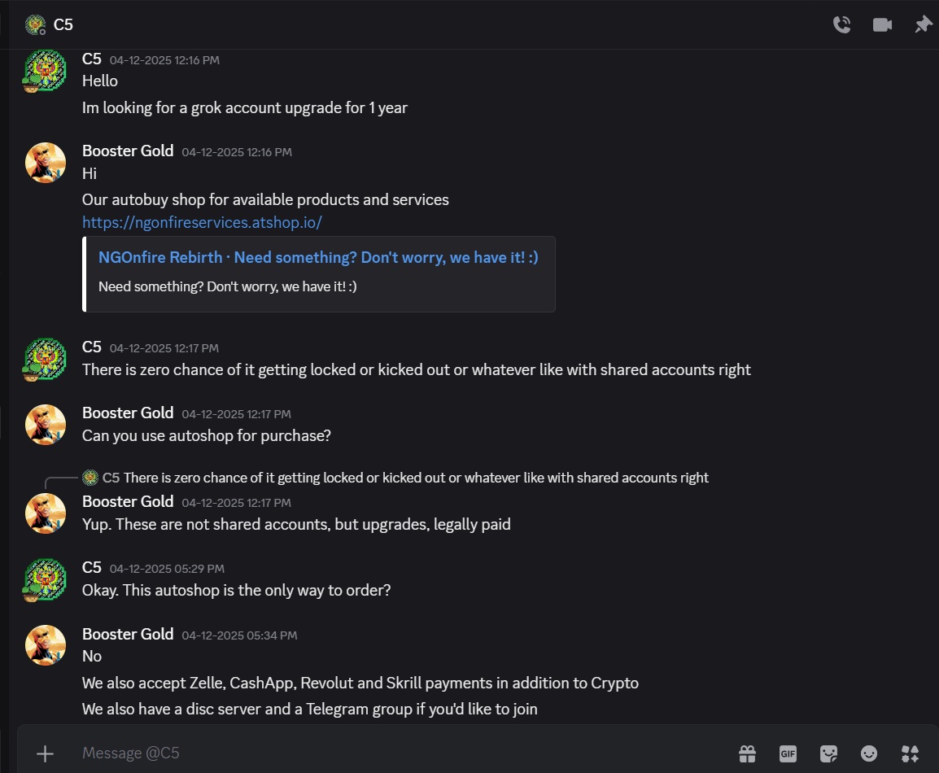Open pinned messages
The height and width of the screenshot is (773, 939).
[x=923, y=24]
